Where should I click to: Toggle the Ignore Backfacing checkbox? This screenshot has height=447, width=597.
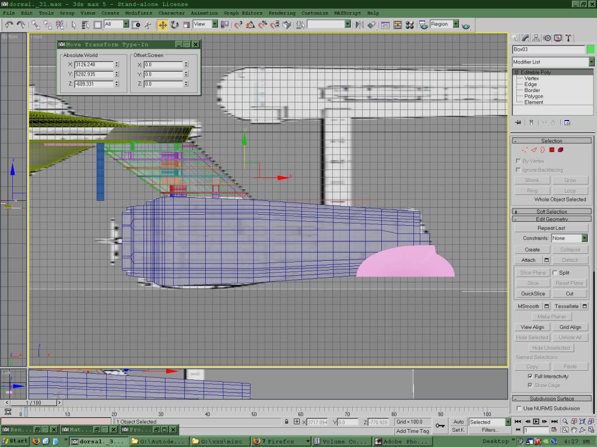tap(518, 170)
